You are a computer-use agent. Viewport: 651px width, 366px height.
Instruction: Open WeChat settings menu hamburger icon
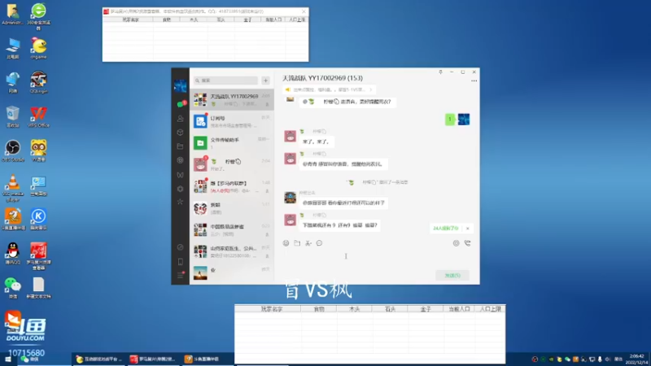tap(180, 275)
